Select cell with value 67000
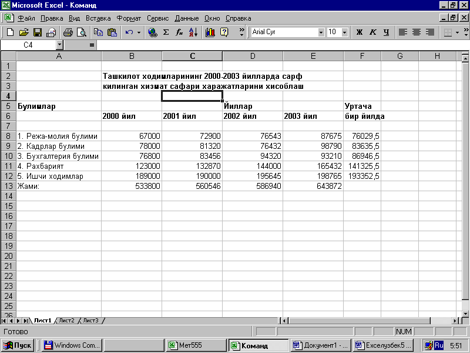This screenshot has height=353, width=470. [132, 136]
